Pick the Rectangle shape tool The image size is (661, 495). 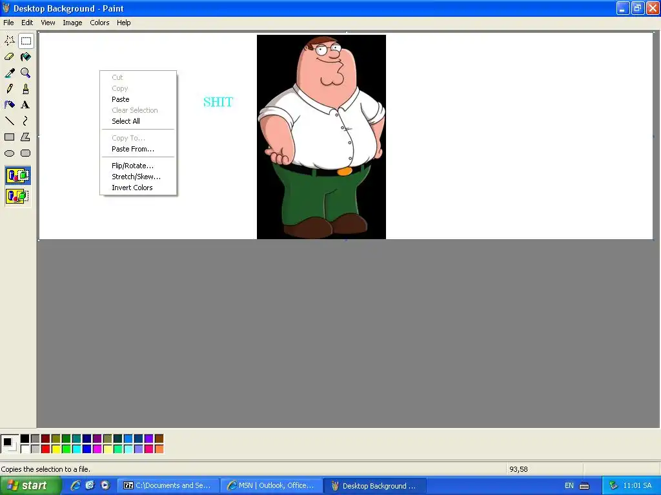tap(9, 137)
